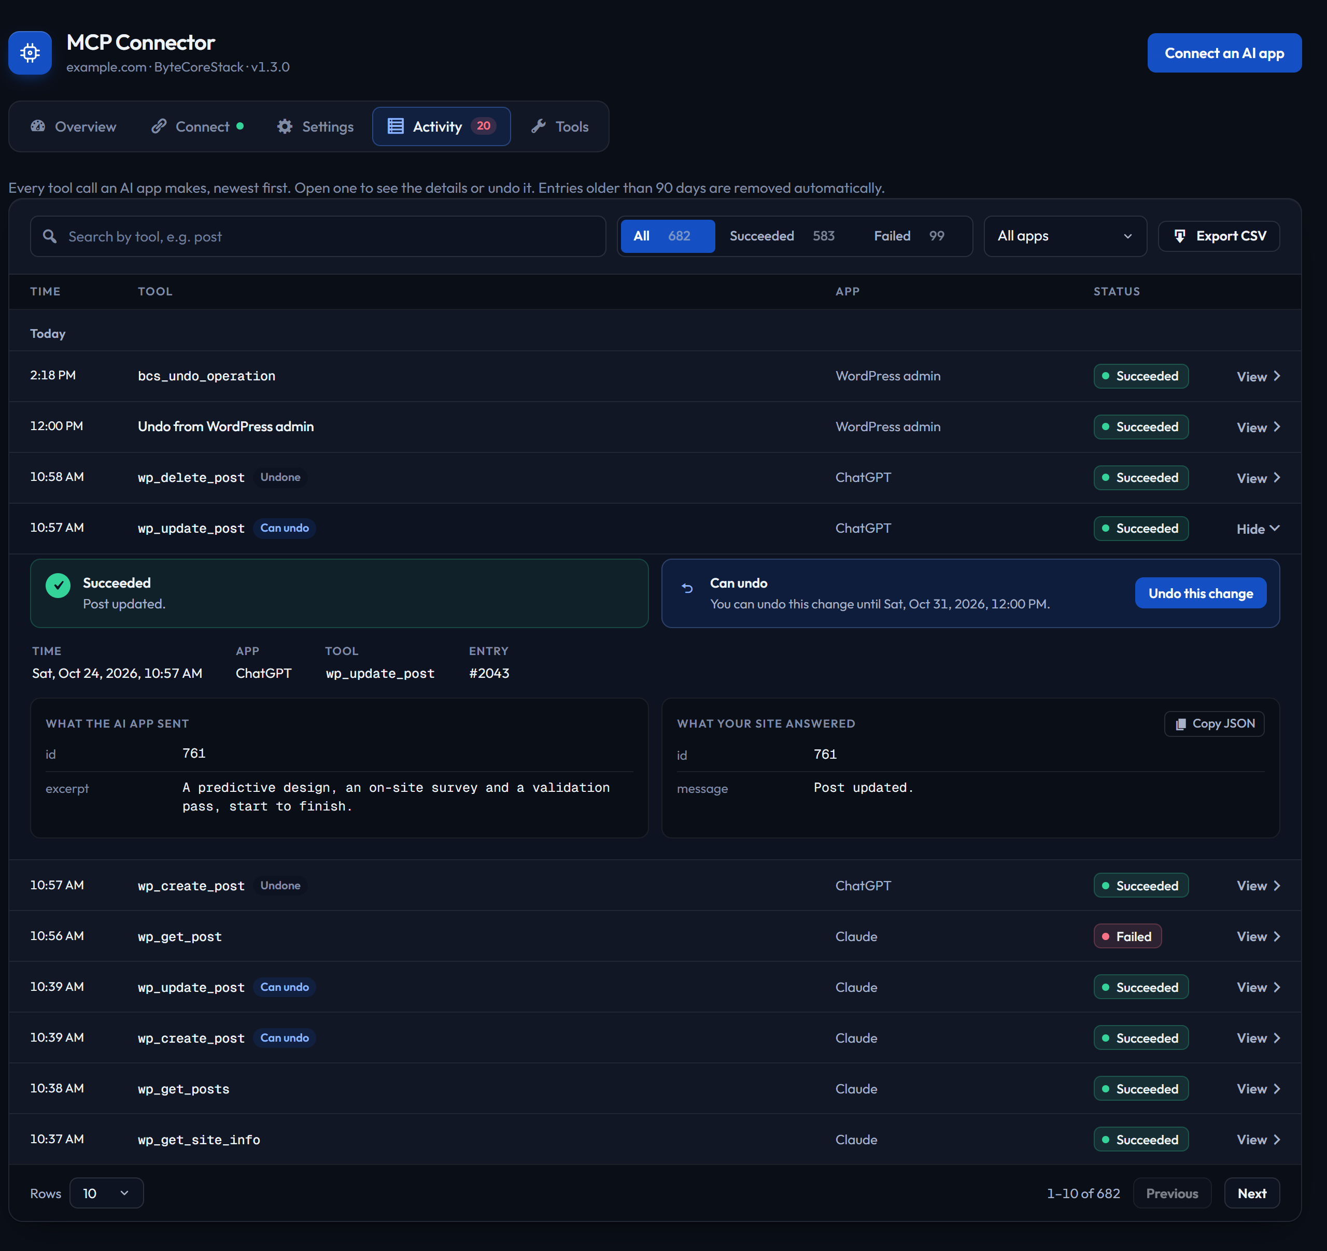Click Can undo badge on 10:57 AM wp_update_post
The height and width of the screenshot is (1251, 1327).
(285, 528)
